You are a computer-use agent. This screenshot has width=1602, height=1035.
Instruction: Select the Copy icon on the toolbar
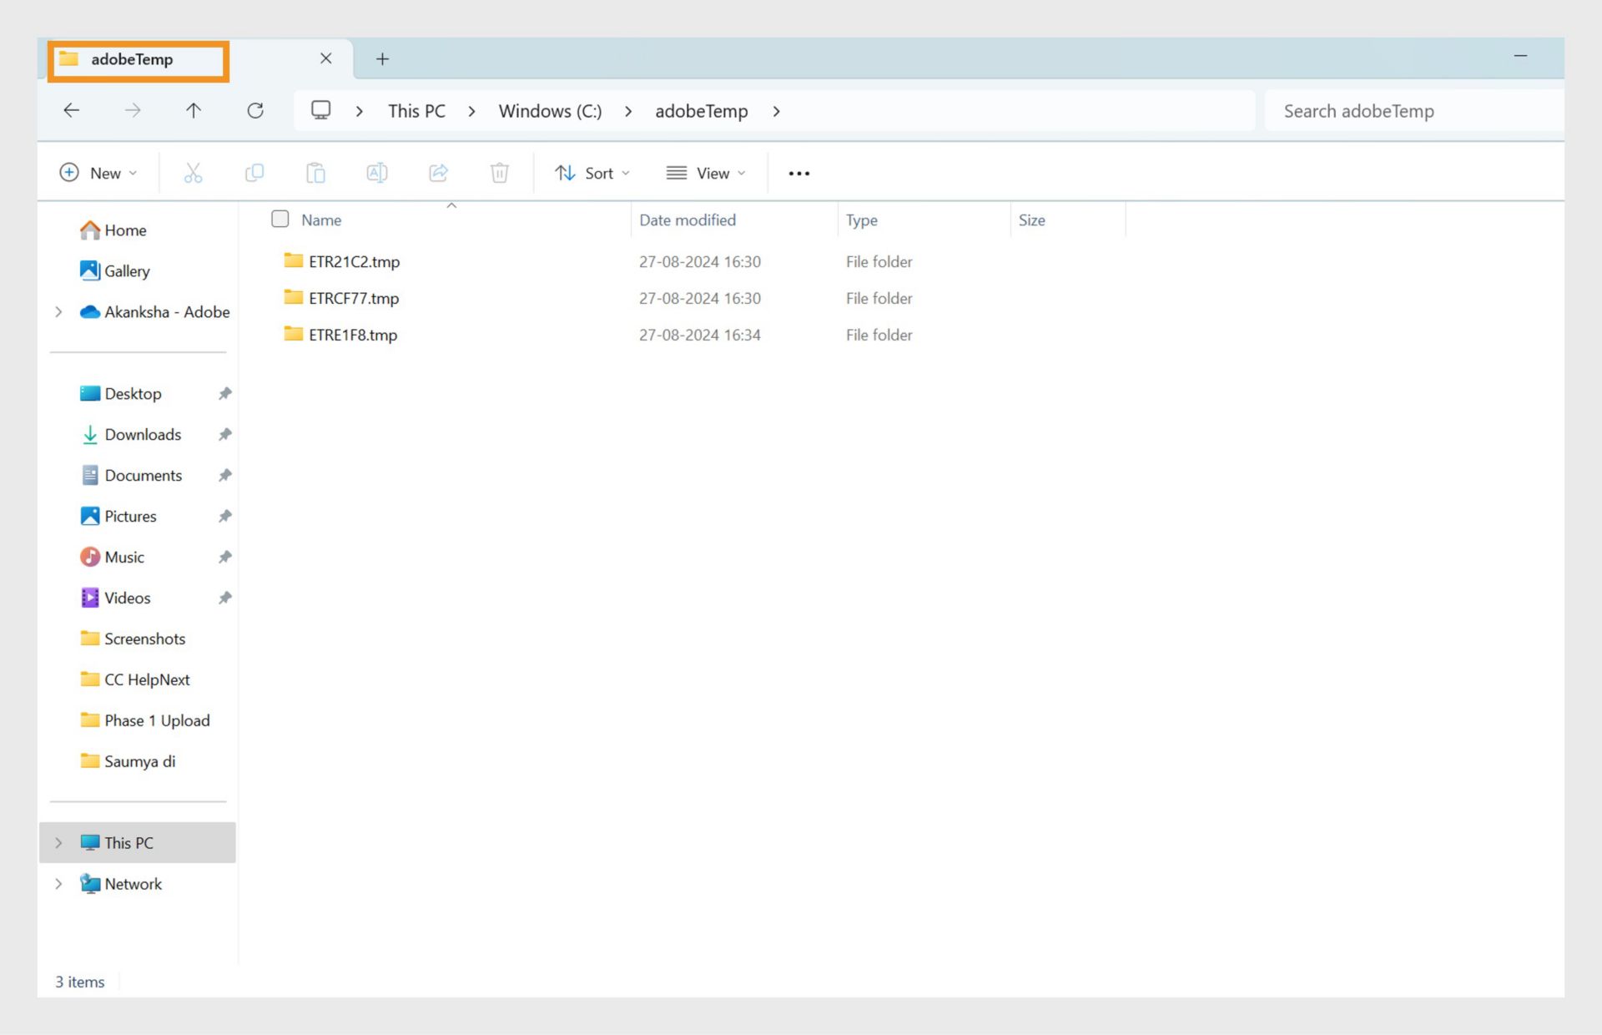254,173
